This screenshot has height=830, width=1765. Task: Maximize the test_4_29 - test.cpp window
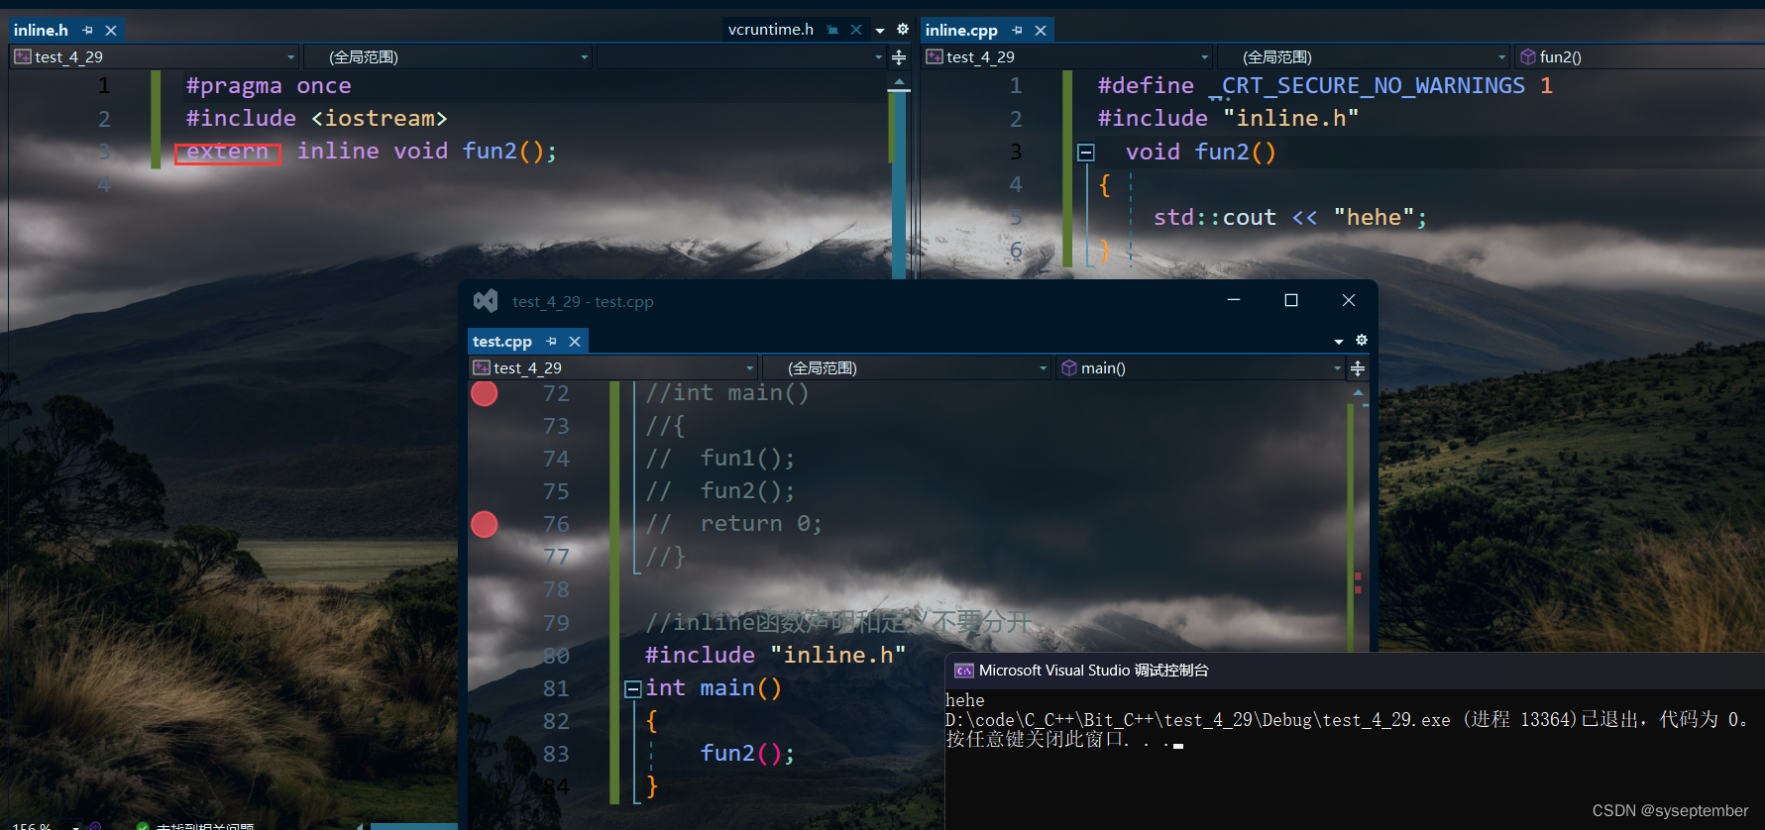pos(1291,300)
